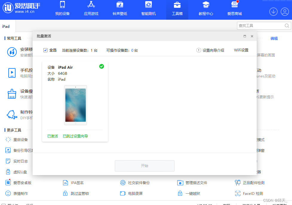Viewport: 292px width, 205px height.
Task: Uncheck the 全选 select-all checkbox
Action: pos(45,50)
